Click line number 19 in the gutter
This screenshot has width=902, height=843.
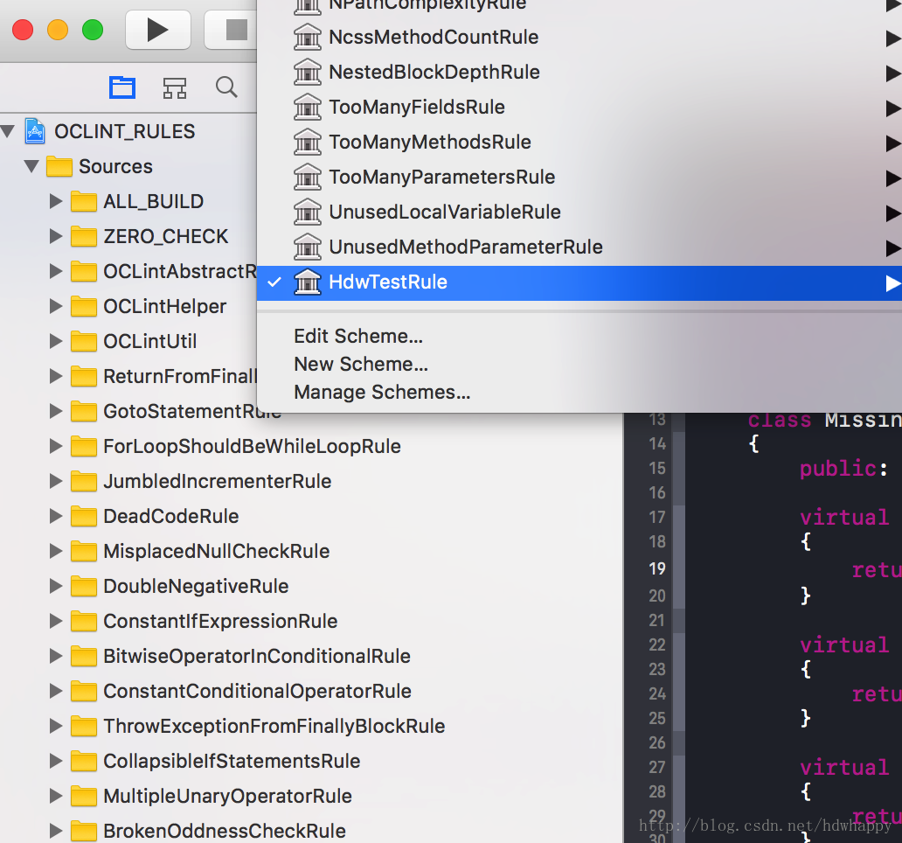pyautogui.click(x=657, y=569)
